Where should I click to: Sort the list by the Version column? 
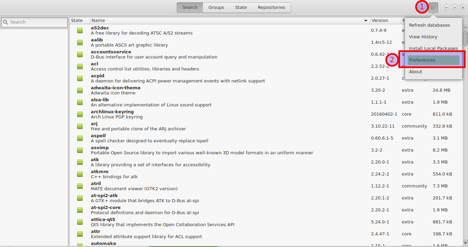(380, 21)
